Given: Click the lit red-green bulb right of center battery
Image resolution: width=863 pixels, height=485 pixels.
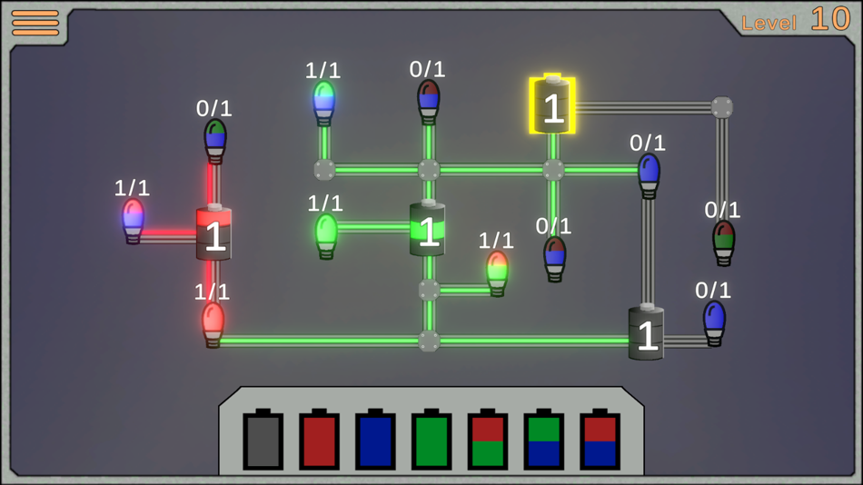Looking at the screenshot, I should tap(498, 273).
